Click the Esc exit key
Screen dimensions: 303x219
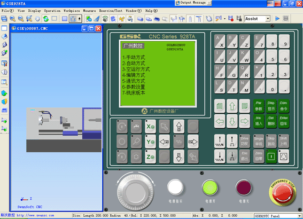click(x=244, y=156)
